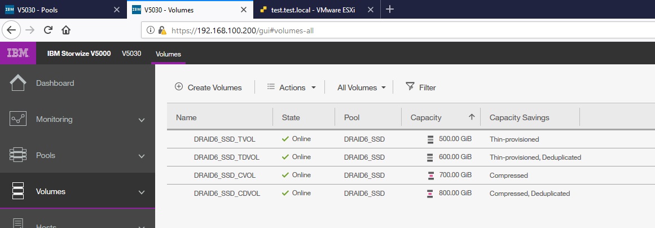
Task: Open Dashboard via house icon
Action: point(18,83)
